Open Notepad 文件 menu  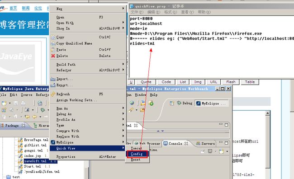click(137, 12)
